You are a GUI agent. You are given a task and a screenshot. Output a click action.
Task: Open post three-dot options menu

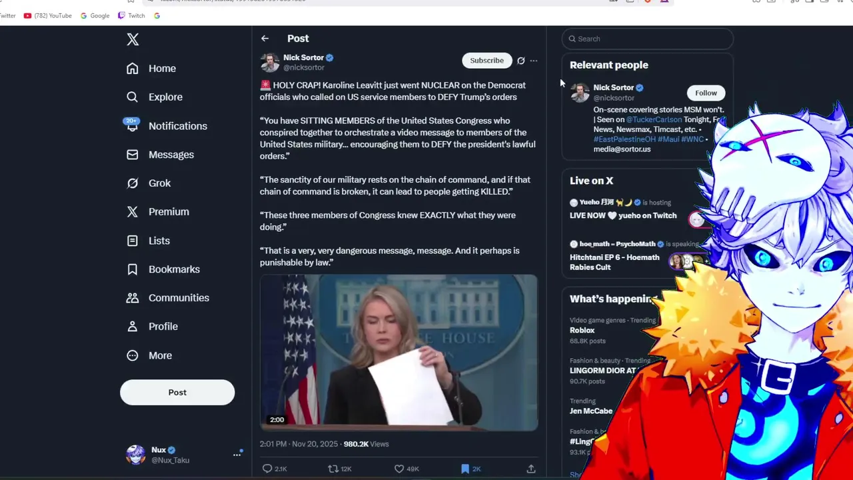tap(533, 61)
